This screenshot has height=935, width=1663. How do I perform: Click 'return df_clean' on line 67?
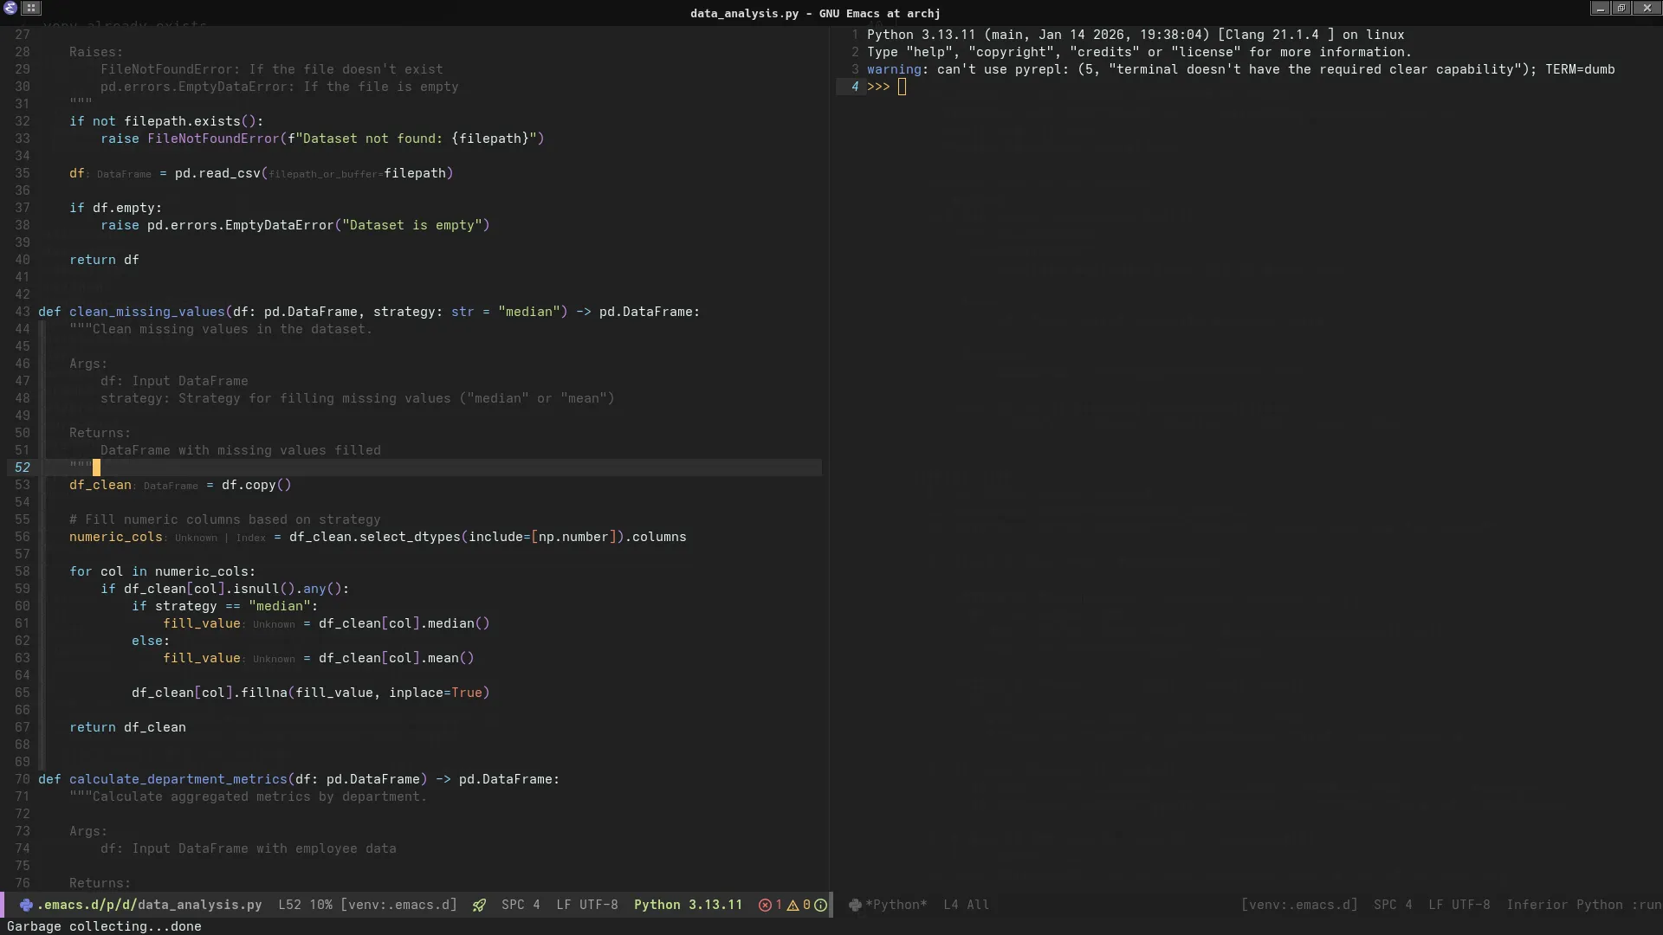coord(127,727)
